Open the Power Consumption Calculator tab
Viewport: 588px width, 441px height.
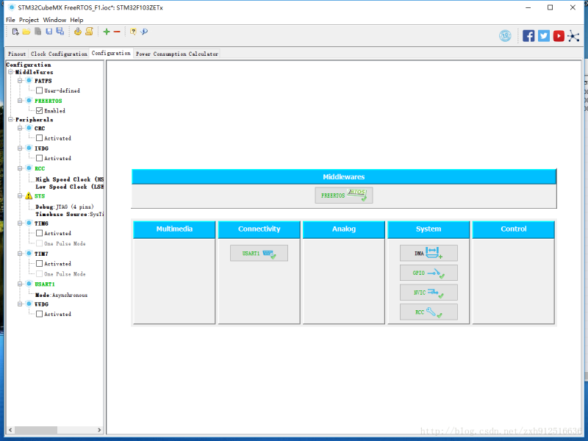click(177, 54)
